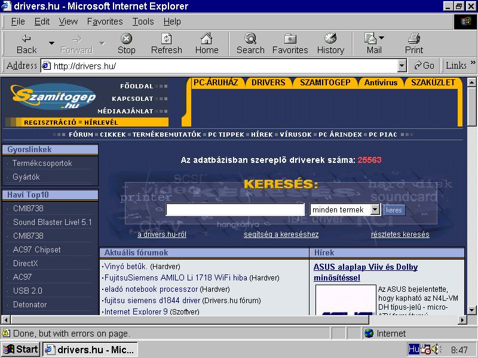Switch to the DRIVERS tab

(268, 82)
